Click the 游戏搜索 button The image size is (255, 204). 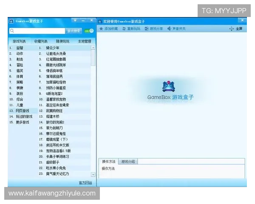pyautogui.click(x=74, y=31)
